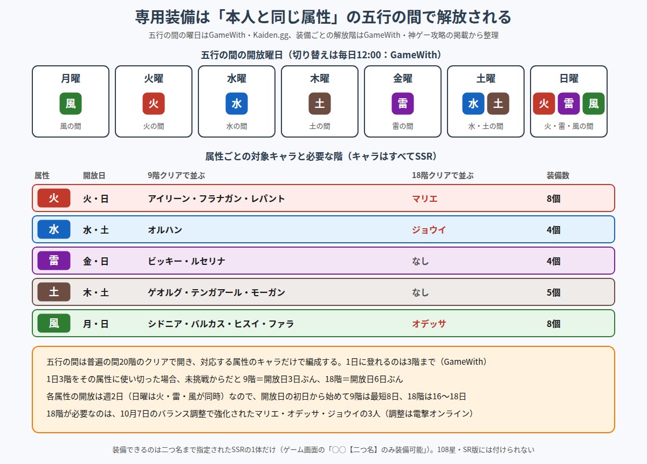Click the 土 icon in the 木曜 card
The width and height of the screenshot is (647, 464).
(320, 104)
